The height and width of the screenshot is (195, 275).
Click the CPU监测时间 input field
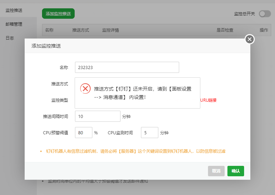pyautogui.click(x=150, y=133)
